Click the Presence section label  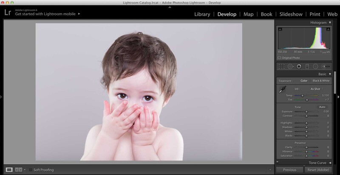pyautogui.click(x=300, y=143)
